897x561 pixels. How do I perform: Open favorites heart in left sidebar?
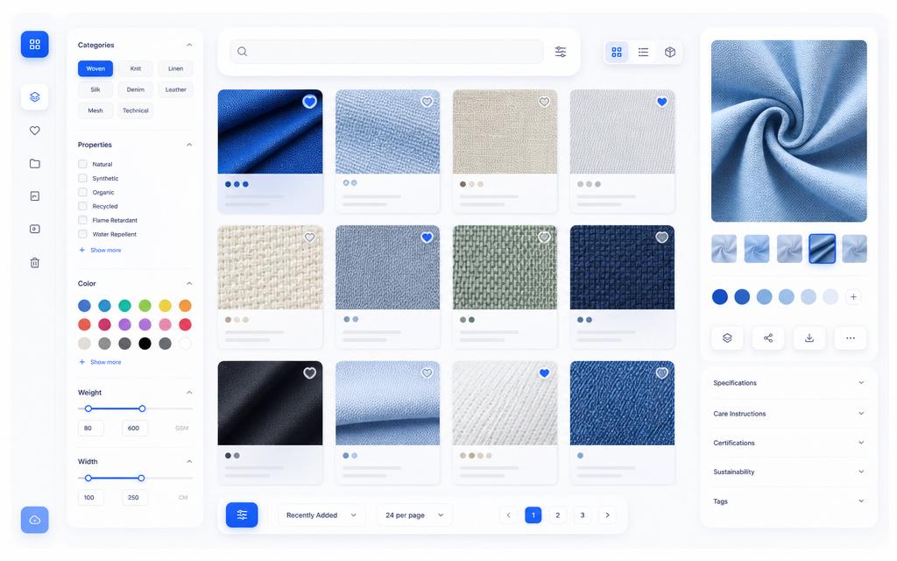tap(35, 131)
